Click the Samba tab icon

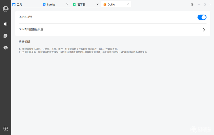[x=44, y=5]
